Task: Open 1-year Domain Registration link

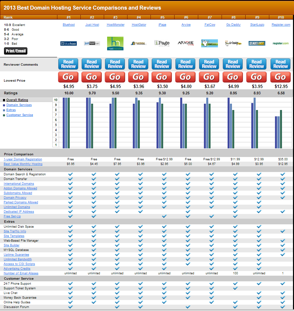Action: coord(23,159)
